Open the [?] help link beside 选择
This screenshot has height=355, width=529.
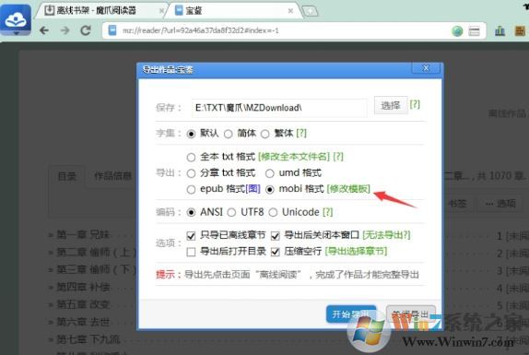click(x=415, y=104)
